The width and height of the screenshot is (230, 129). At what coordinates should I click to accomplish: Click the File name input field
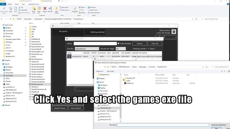click(163, 125)
